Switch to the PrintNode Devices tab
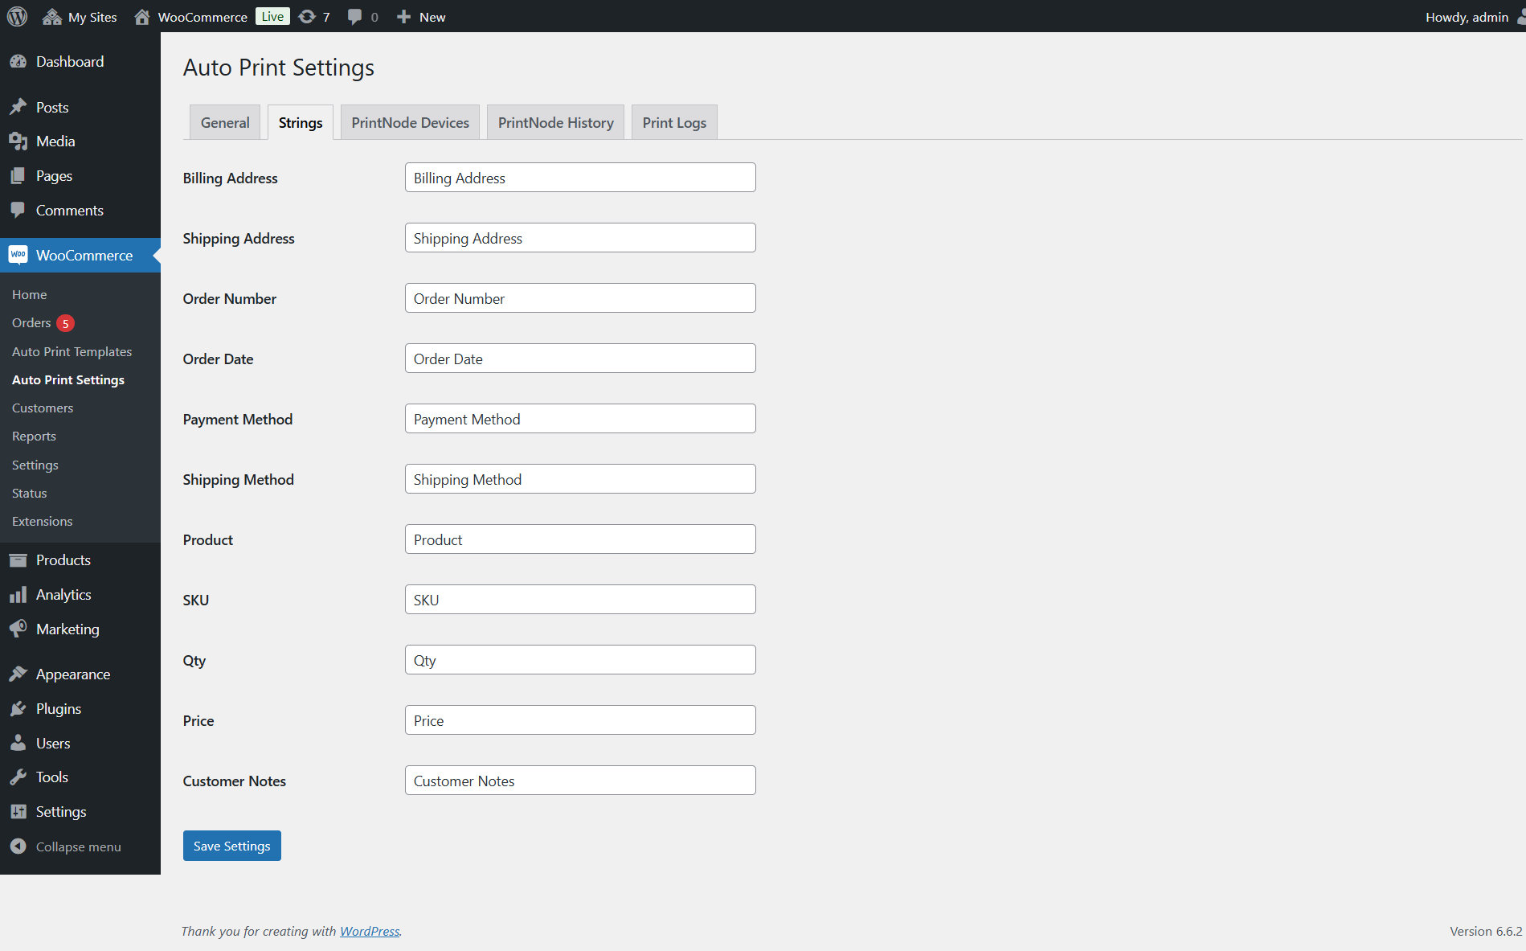This screenshot has height=951, width=1526. coord(410,121)
